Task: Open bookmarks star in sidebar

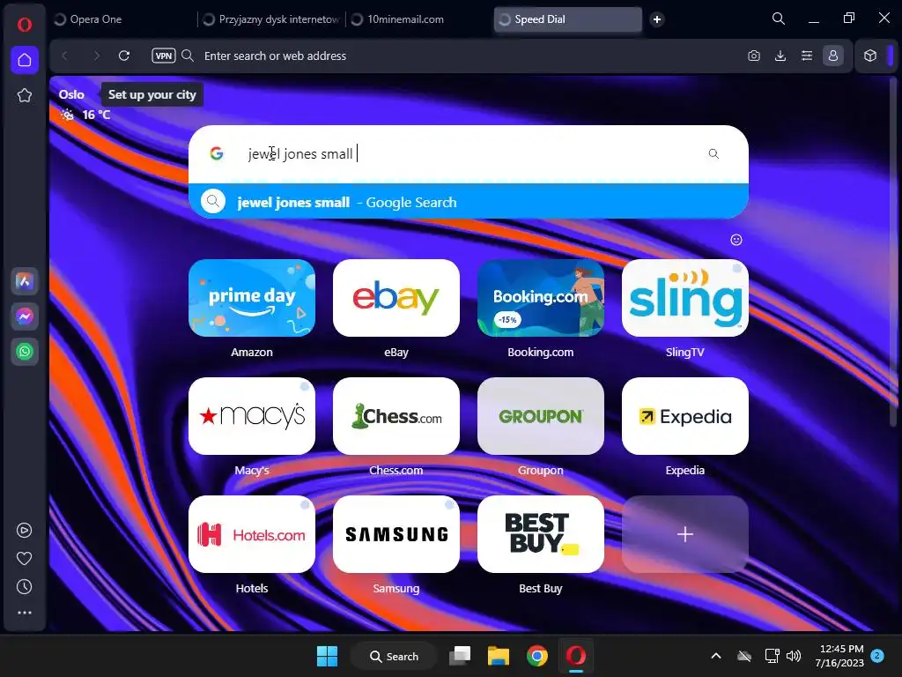Action: (24, 95)
